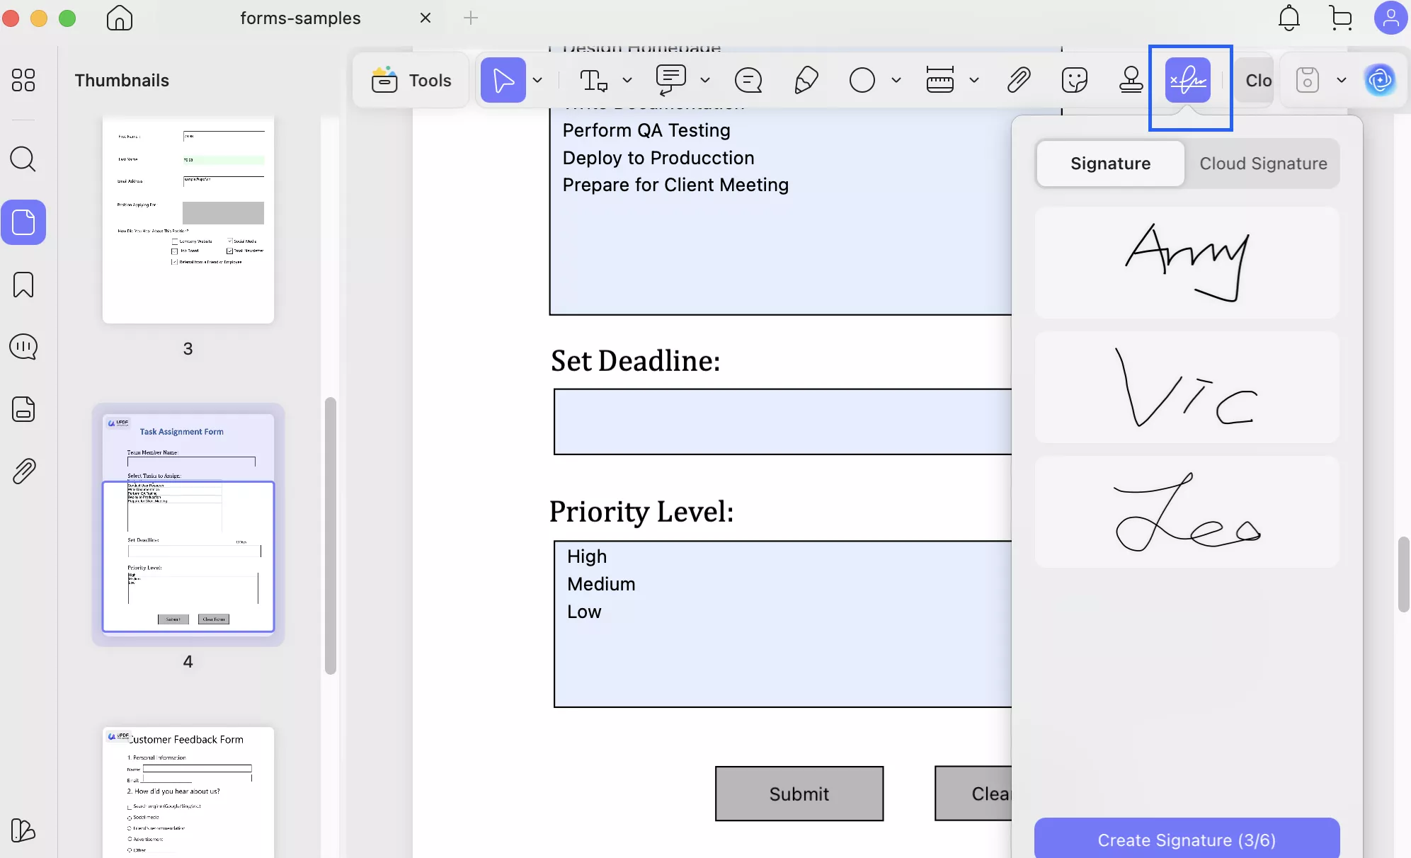Image resolution: width=1411 pixels, height=858 pixels.
Task: Expand the measure tool dropdown arrow
Action: 974,80
